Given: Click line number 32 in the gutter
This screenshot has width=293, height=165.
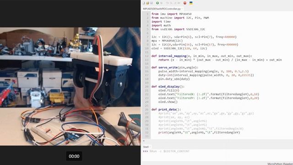Looking at the screenshot, I should (x=147, y=132).
